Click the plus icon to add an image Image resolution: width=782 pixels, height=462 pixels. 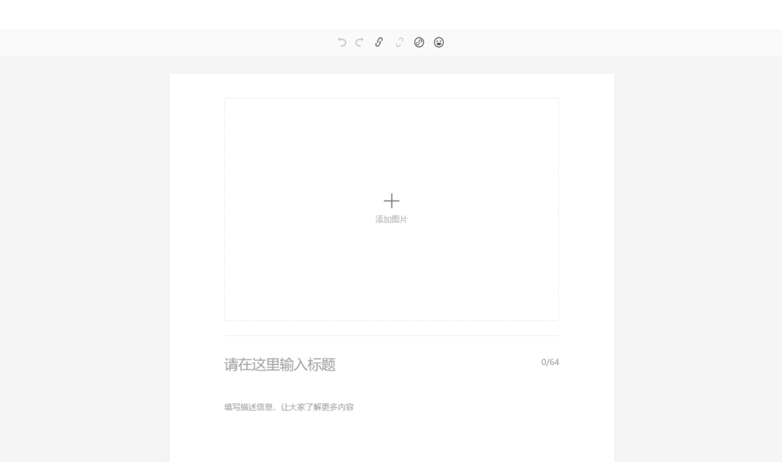click(392, 200)
